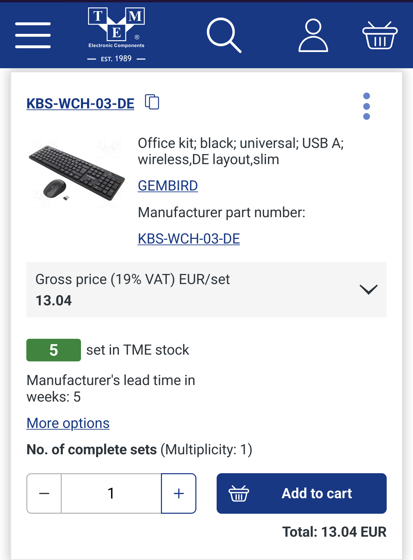Focus the quantity input field
This screenshot has width=413, height=560.
(111, 493)
